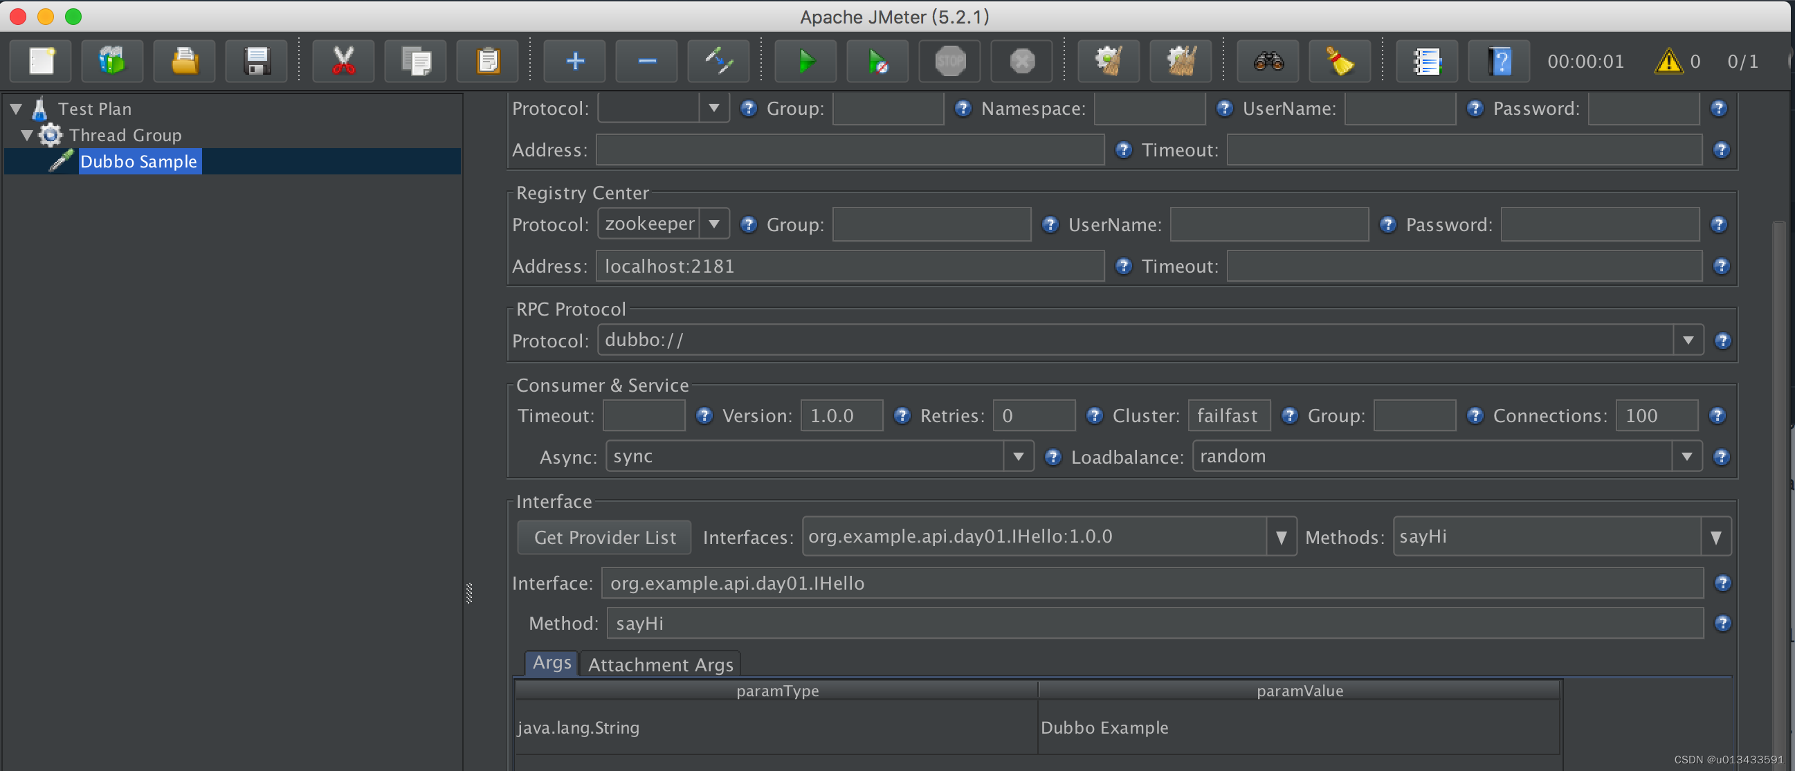Open Config Center Protocol dropdown
Screen dimensions: 1795x771
click(714, 108)
